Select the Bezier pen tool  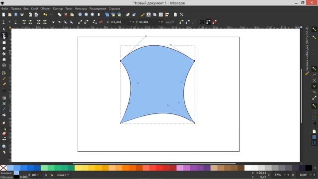tap(4, 73)
